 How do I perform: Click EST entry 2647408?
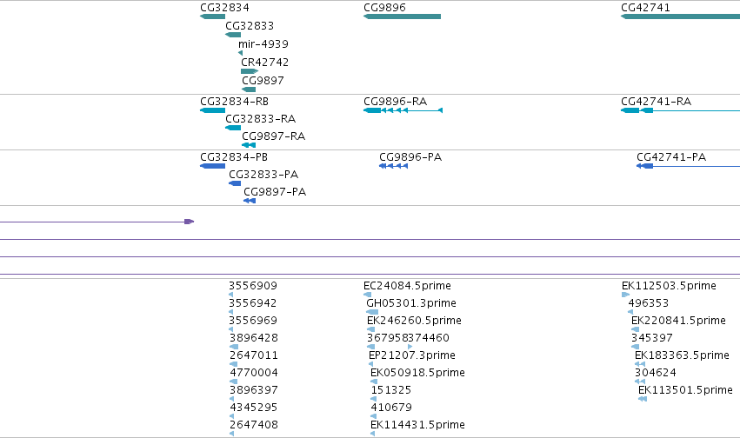(254, 425)
